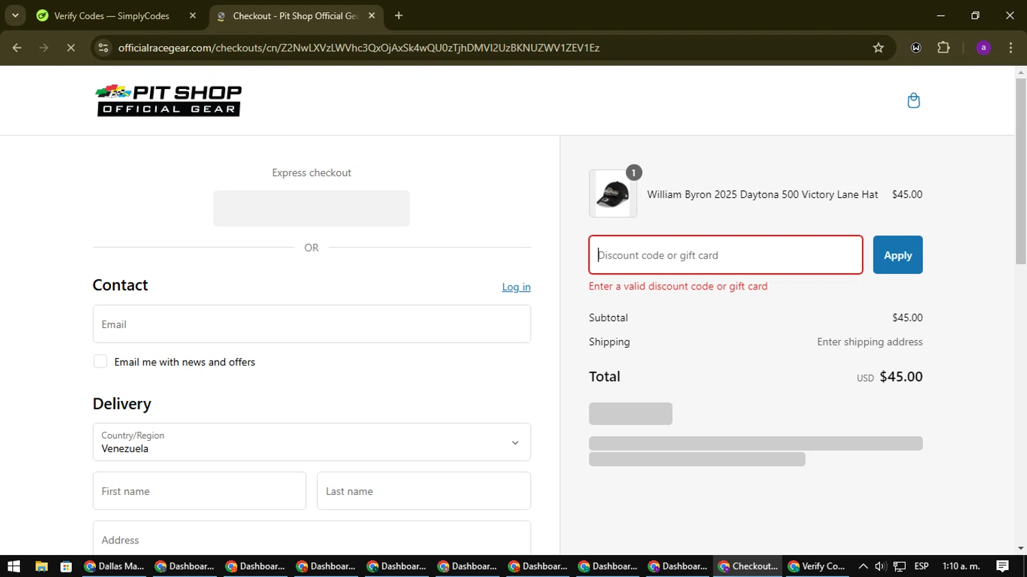Show hidden system tray icons
The width and height of the screenshot is (1027, 577).
[863, 566]
